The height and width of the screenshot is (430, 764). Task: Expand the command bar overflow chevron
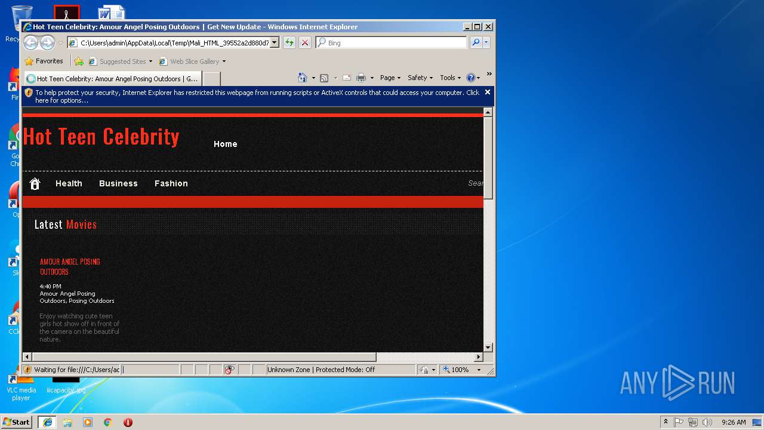pyautogui.click(x=489, y=74)
